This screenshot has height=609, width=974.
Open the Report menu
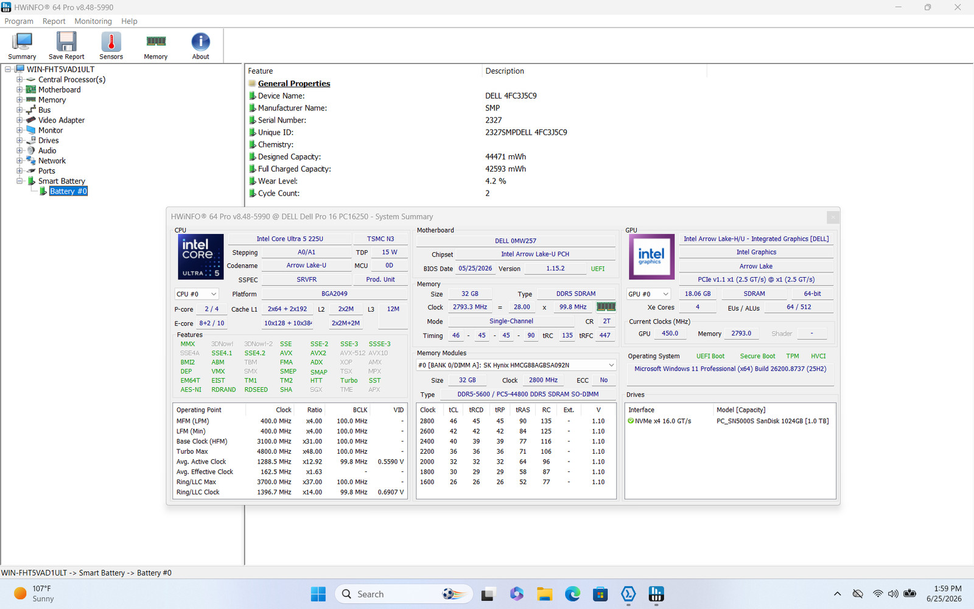[x=54, y=21]
